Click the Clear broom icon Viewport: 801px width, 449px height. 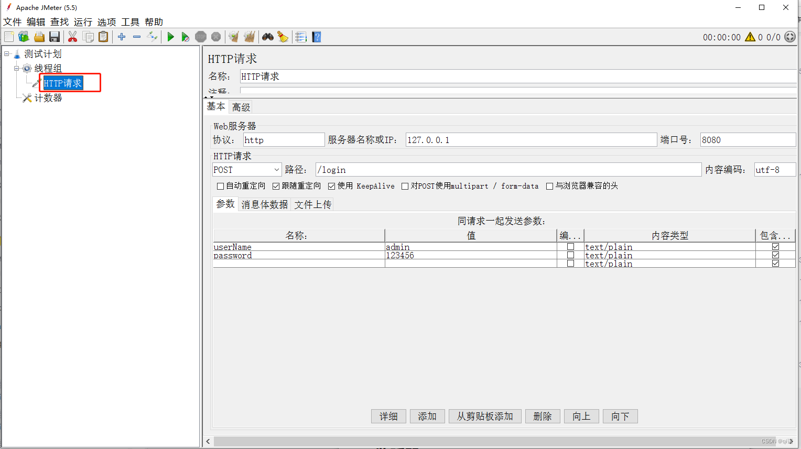point(234,37)
